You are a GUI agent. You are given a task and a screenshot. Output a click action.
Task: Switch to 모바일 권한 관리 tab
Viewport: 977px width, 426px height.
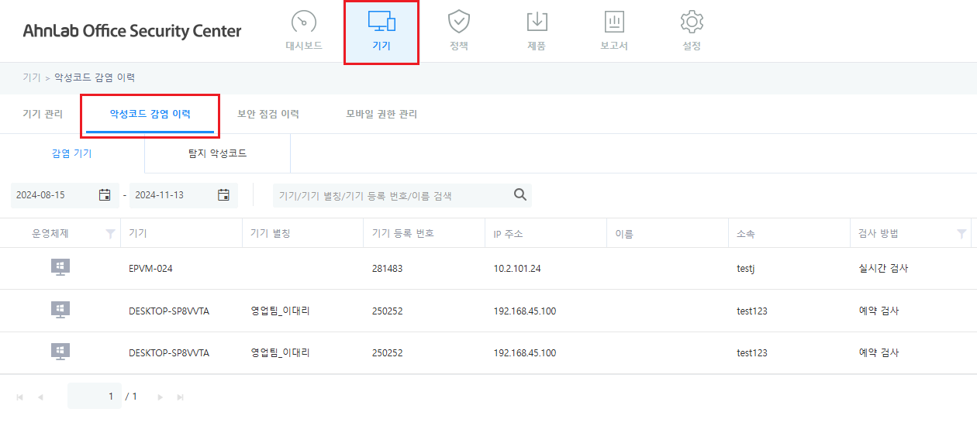[381, 114]
